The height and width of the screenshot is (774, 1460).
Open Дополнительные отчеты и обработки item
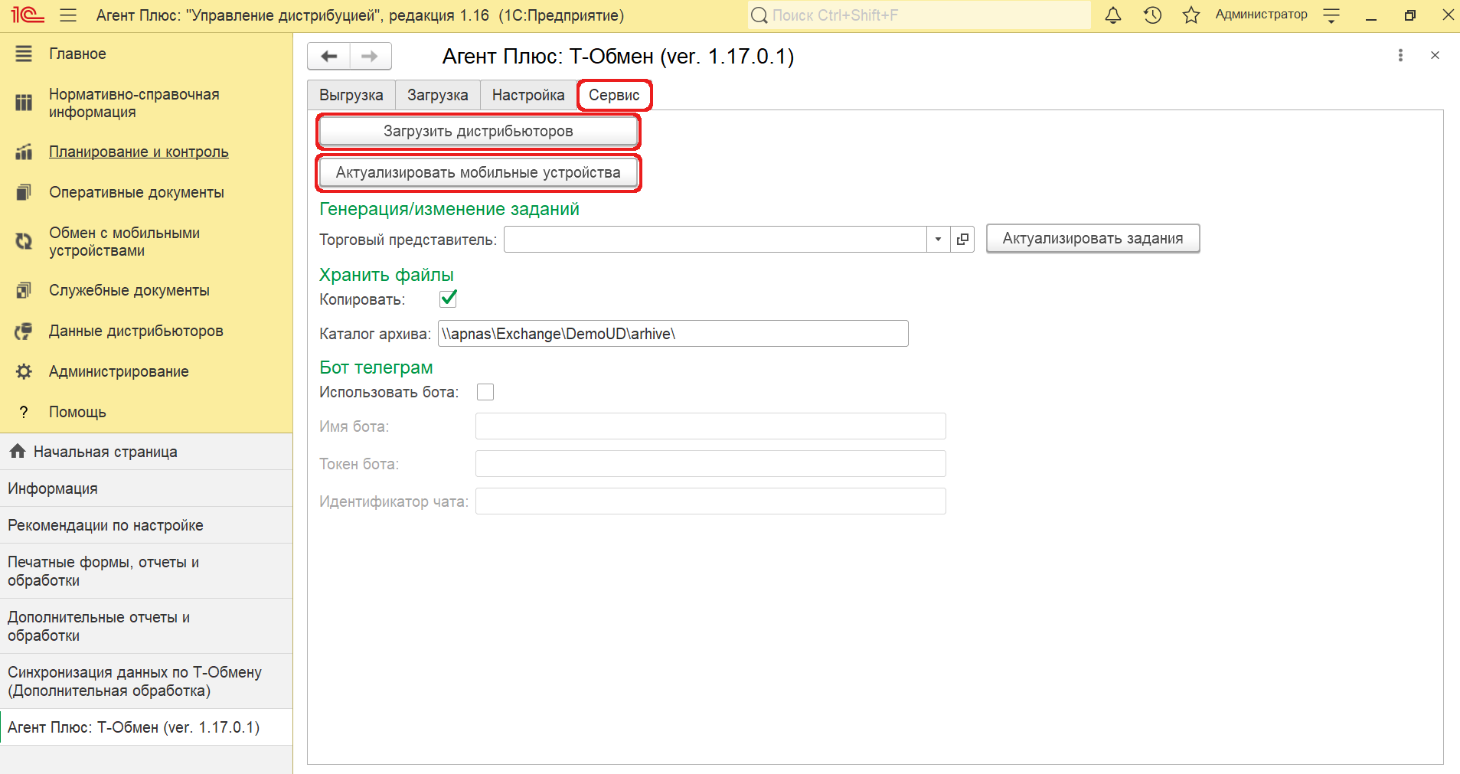point(146,626)
